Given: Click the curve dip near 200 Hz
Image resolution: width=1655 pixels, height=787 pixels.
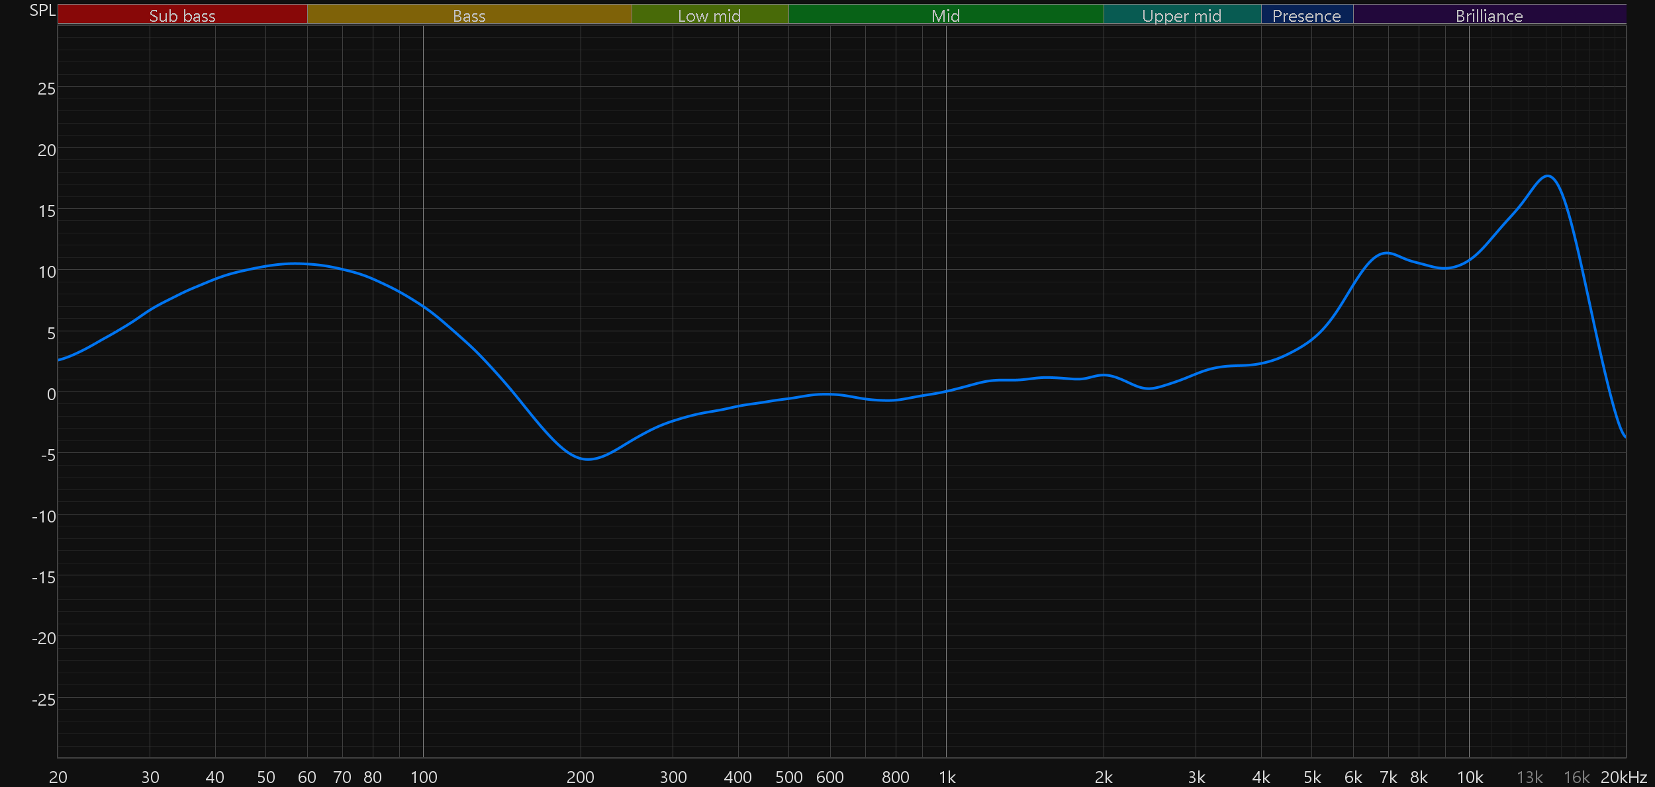Looking at the screenshot, I should (587, 459).
